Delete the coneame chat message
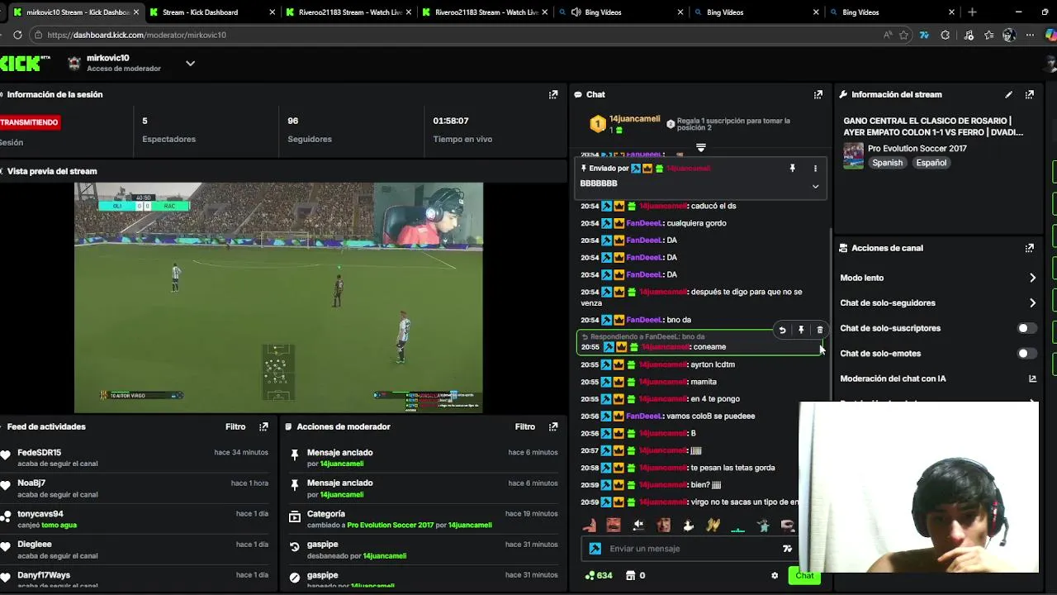This screenshot has width=1057, height=595. [820, 330]
